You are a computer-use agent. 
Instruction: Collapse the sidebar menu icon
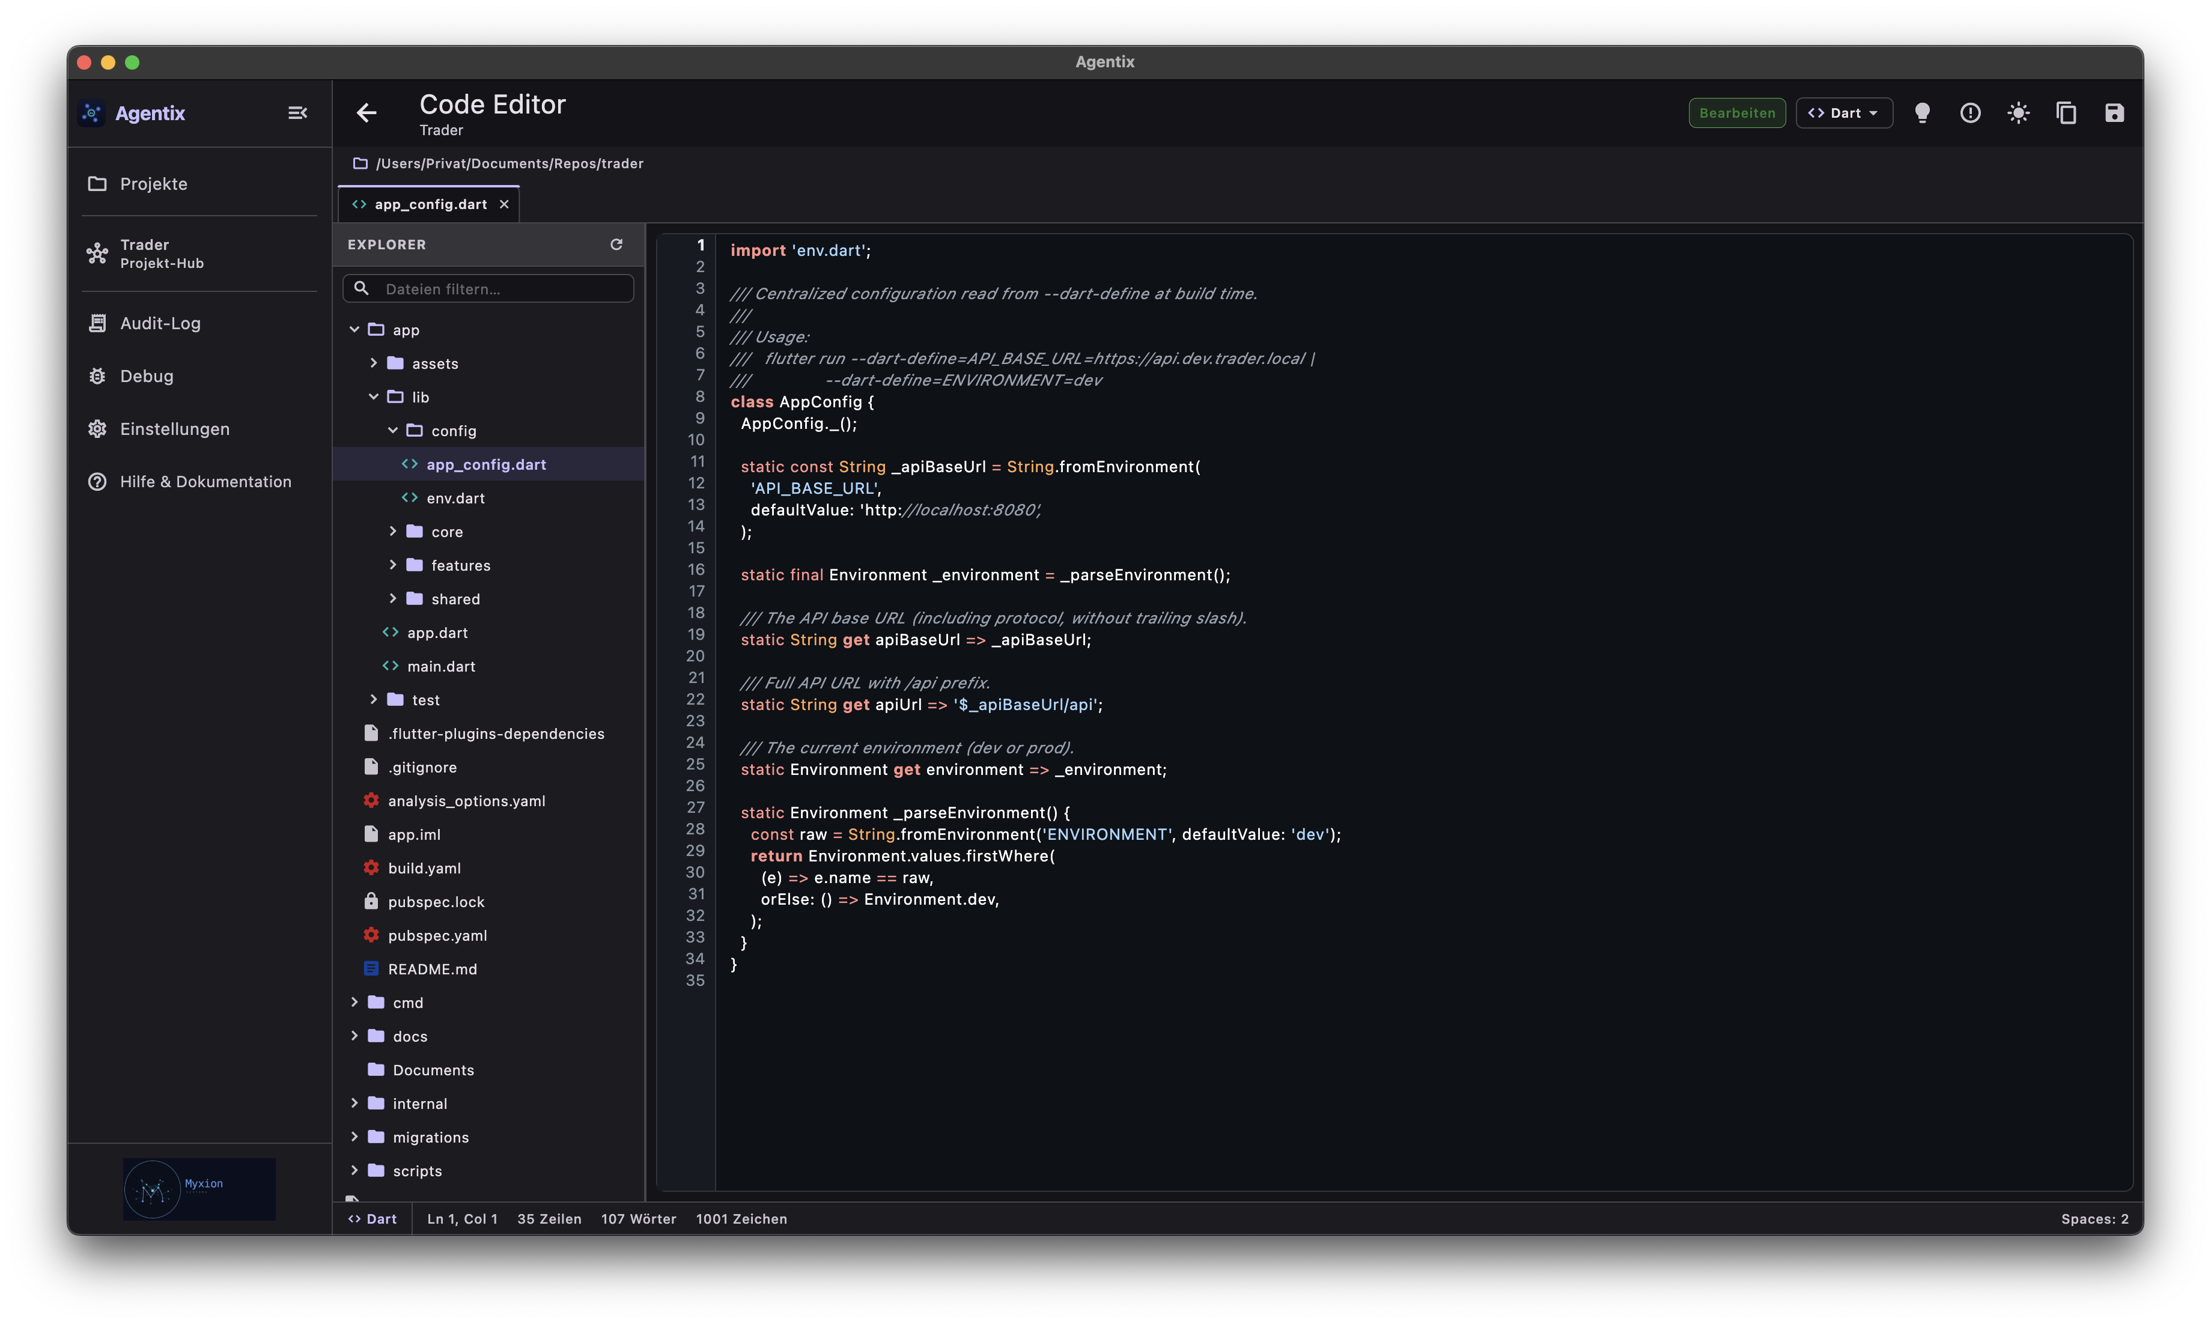click(x=297, y=114)
